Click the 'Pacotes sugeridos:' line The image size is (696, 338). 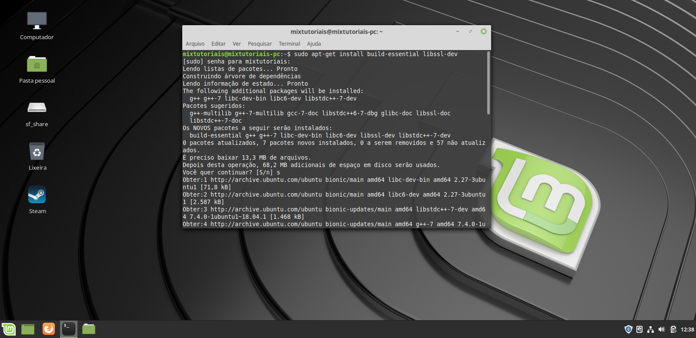click(214, 106)
